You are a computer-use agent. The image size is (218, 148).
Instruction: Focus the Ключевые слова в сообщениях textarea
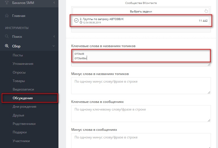coord(141,114)
